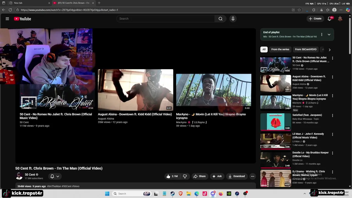
Task: Click the Ask button
Action: (x=217, y=176)
